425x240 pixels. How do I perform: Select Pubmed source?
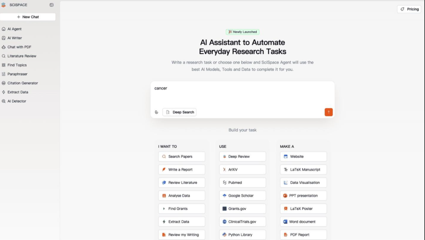(x=243, y=183)
